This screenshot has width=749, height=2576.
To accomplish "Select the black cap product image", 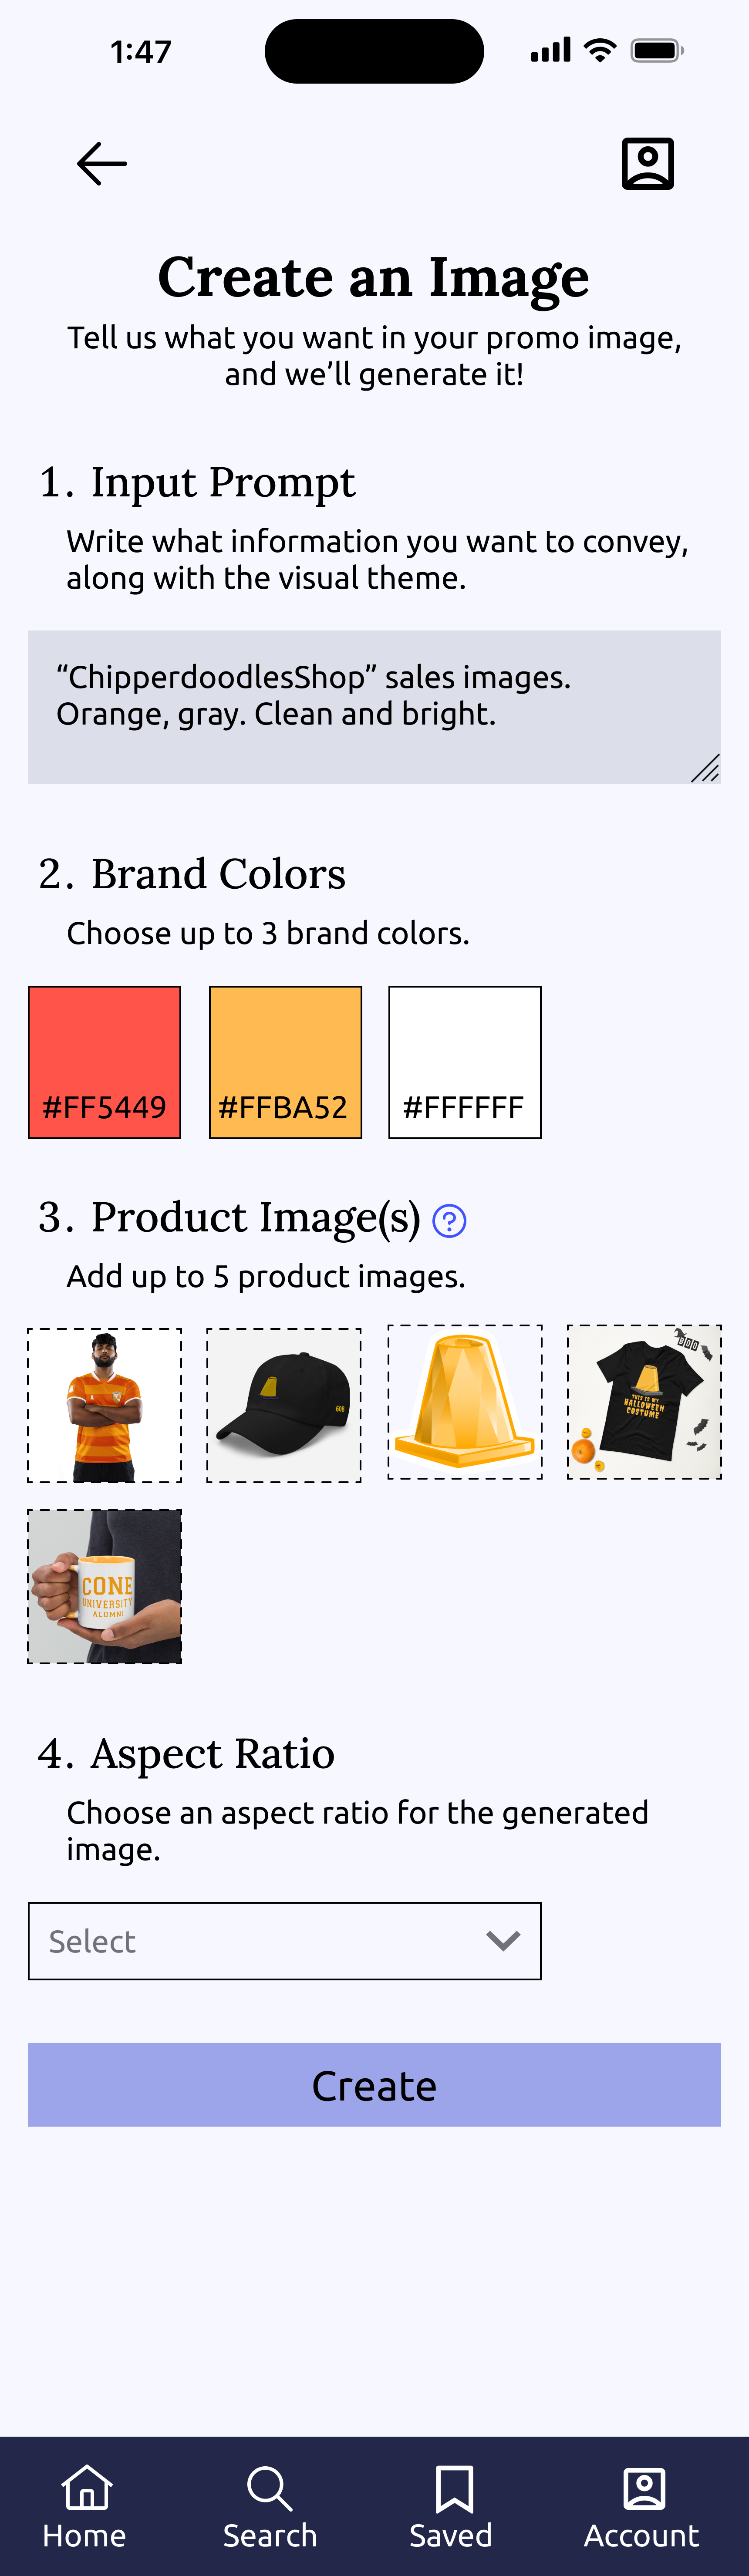I will pos(284,1405).
